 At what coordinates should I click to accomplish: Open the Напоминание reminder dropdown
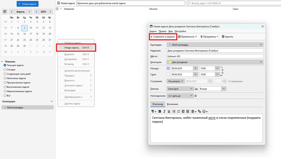[180, 96]
